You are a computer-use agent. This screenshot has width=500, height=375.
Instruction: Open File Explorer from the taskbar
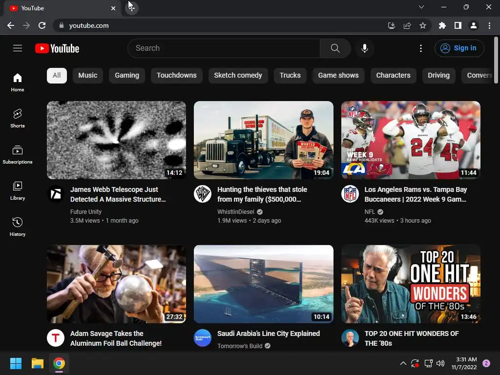(x=37, y=363)
